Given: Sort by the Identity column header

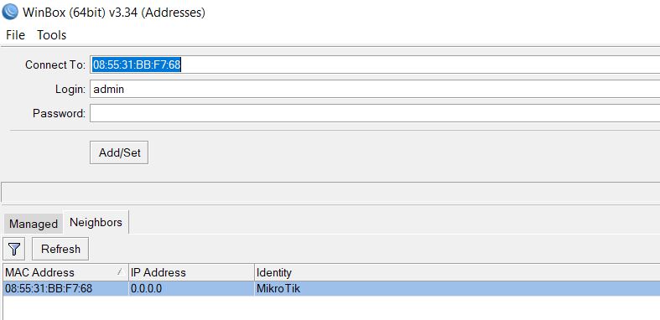Looking at the screenshot, I should [x=457, y=272].
